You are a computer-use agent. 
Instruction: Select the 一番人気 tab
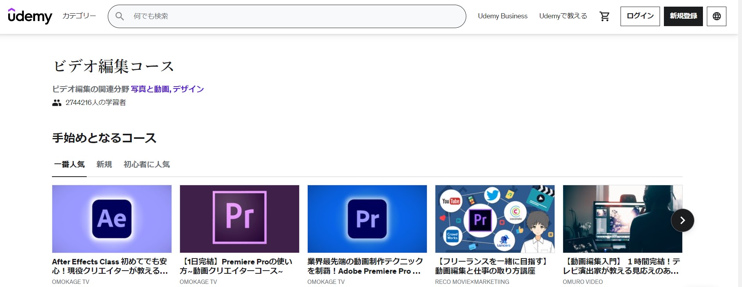pos(69,165)
